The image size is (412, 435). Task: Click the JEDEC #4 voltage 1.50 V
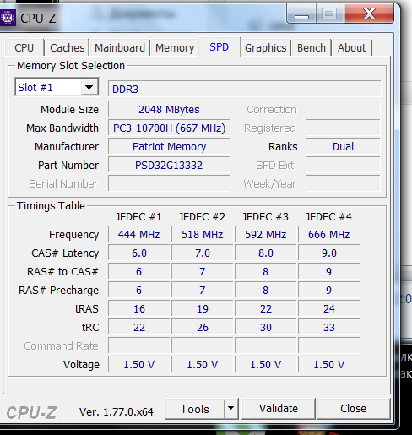pos(329,364)
